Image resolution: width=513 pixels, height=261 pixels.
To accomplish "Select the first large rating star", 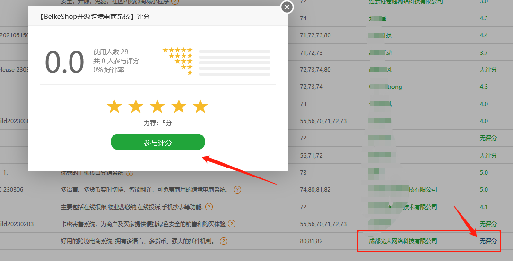I will tap(114, 107).
